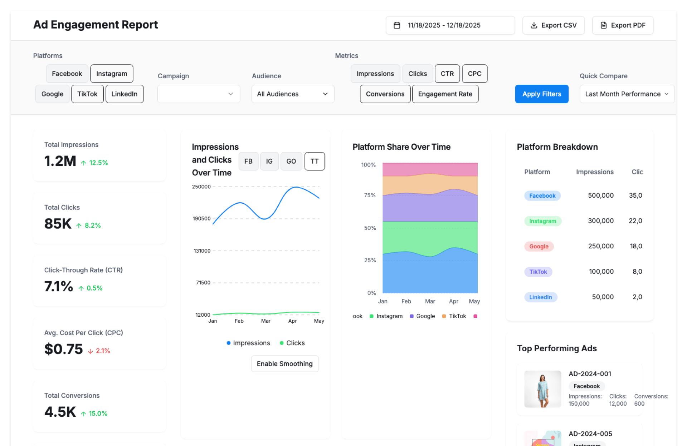The width and height of the screenshot is (687, 446).
Task: Click green up arrow beside 12.5%
Action: [83, 163]
